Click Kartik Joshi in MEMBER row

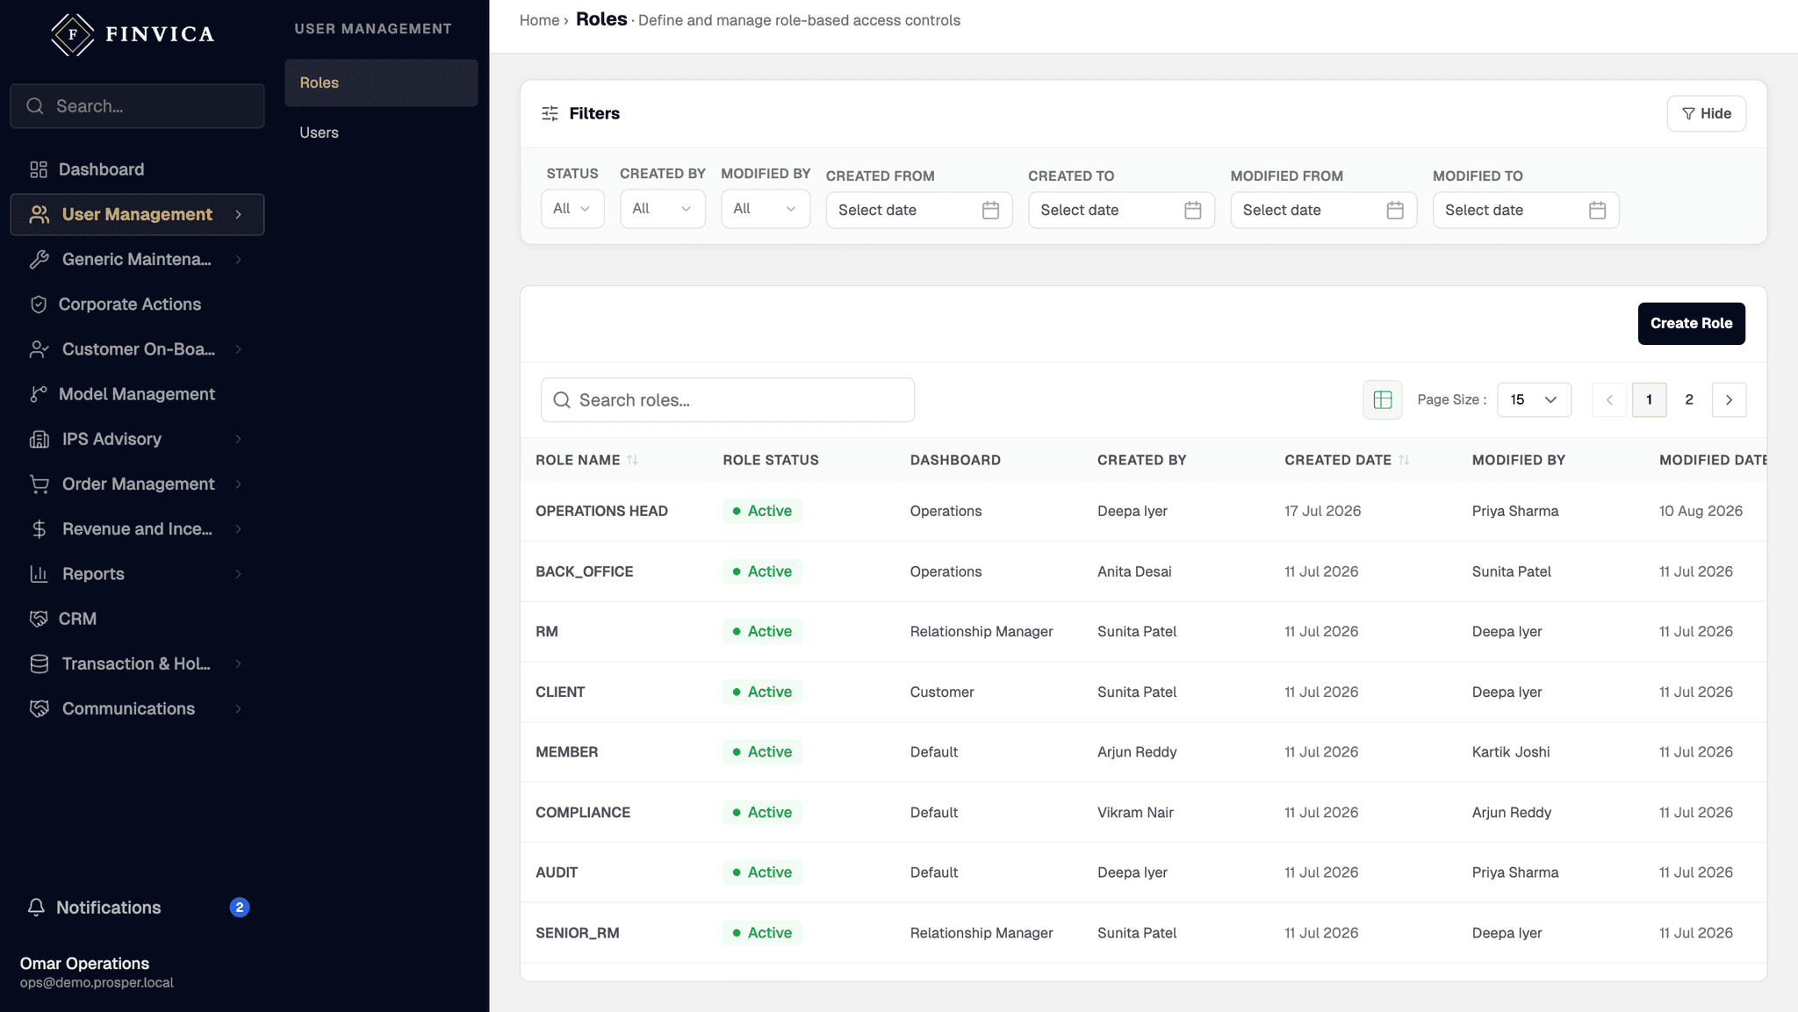[x=1511, y=752]
